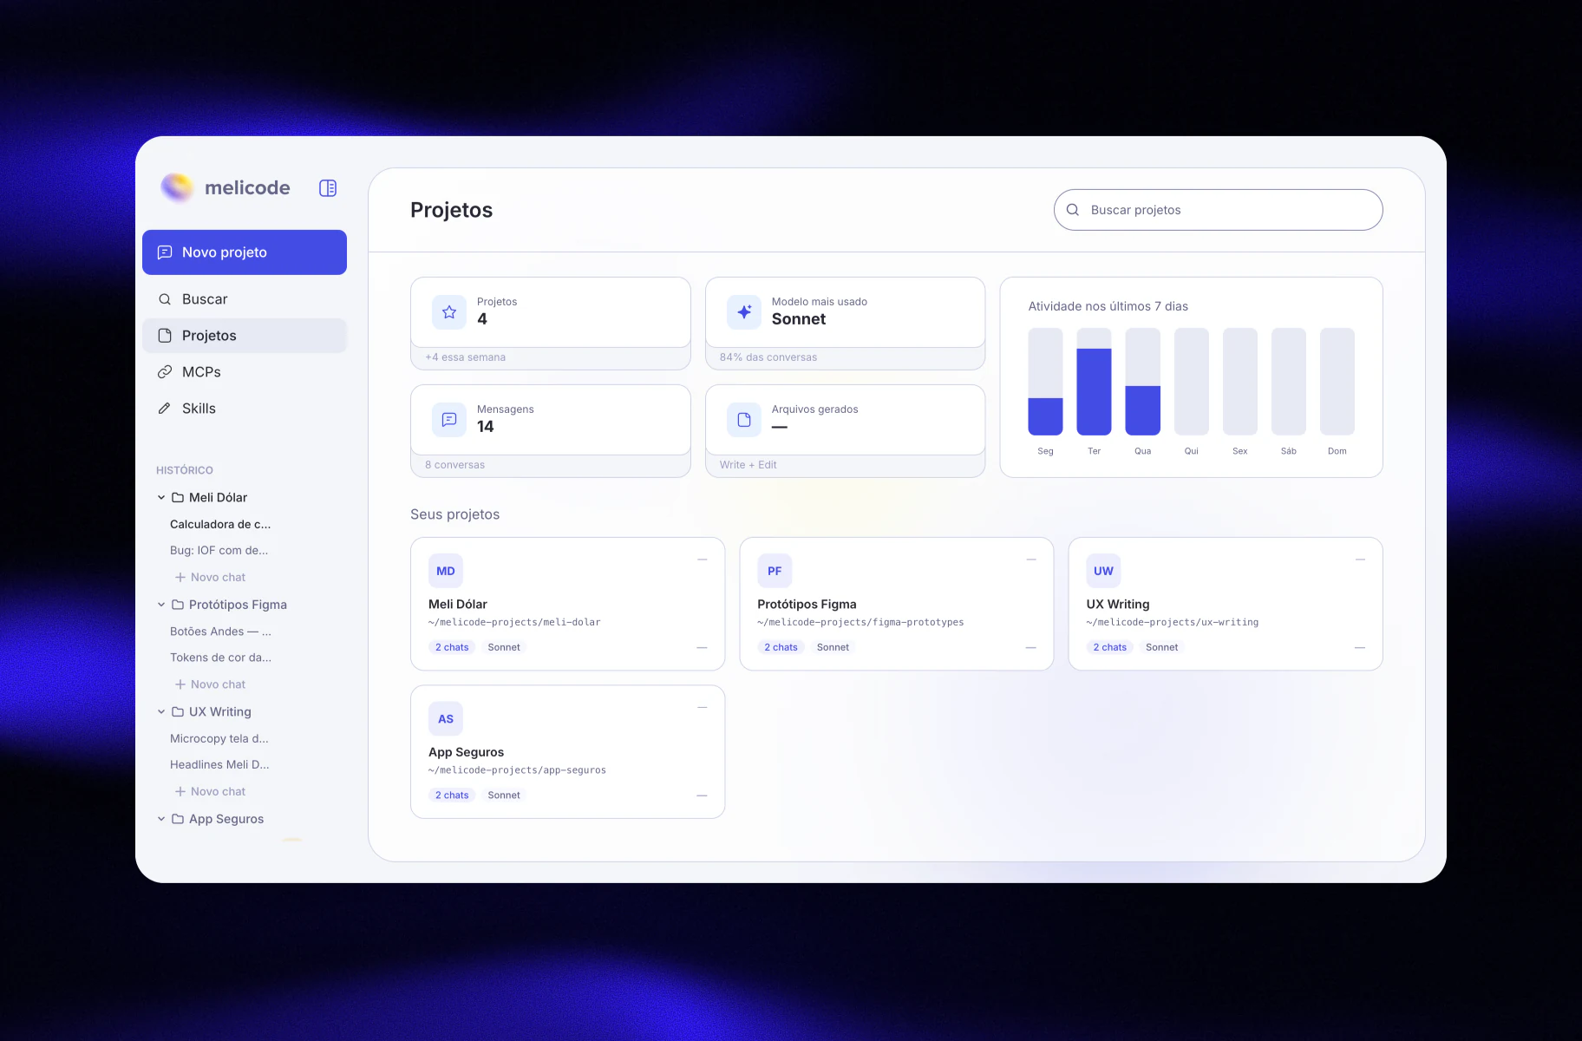Collapse the Meli Dólar folder chevron
The width and height of the screenshot is (1582, 1041).
(x=161, y=498)
